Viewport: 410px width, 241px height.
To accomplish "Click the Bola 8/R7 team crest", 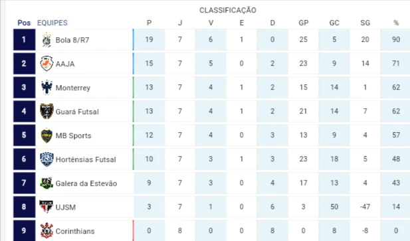I will point(47,40).
